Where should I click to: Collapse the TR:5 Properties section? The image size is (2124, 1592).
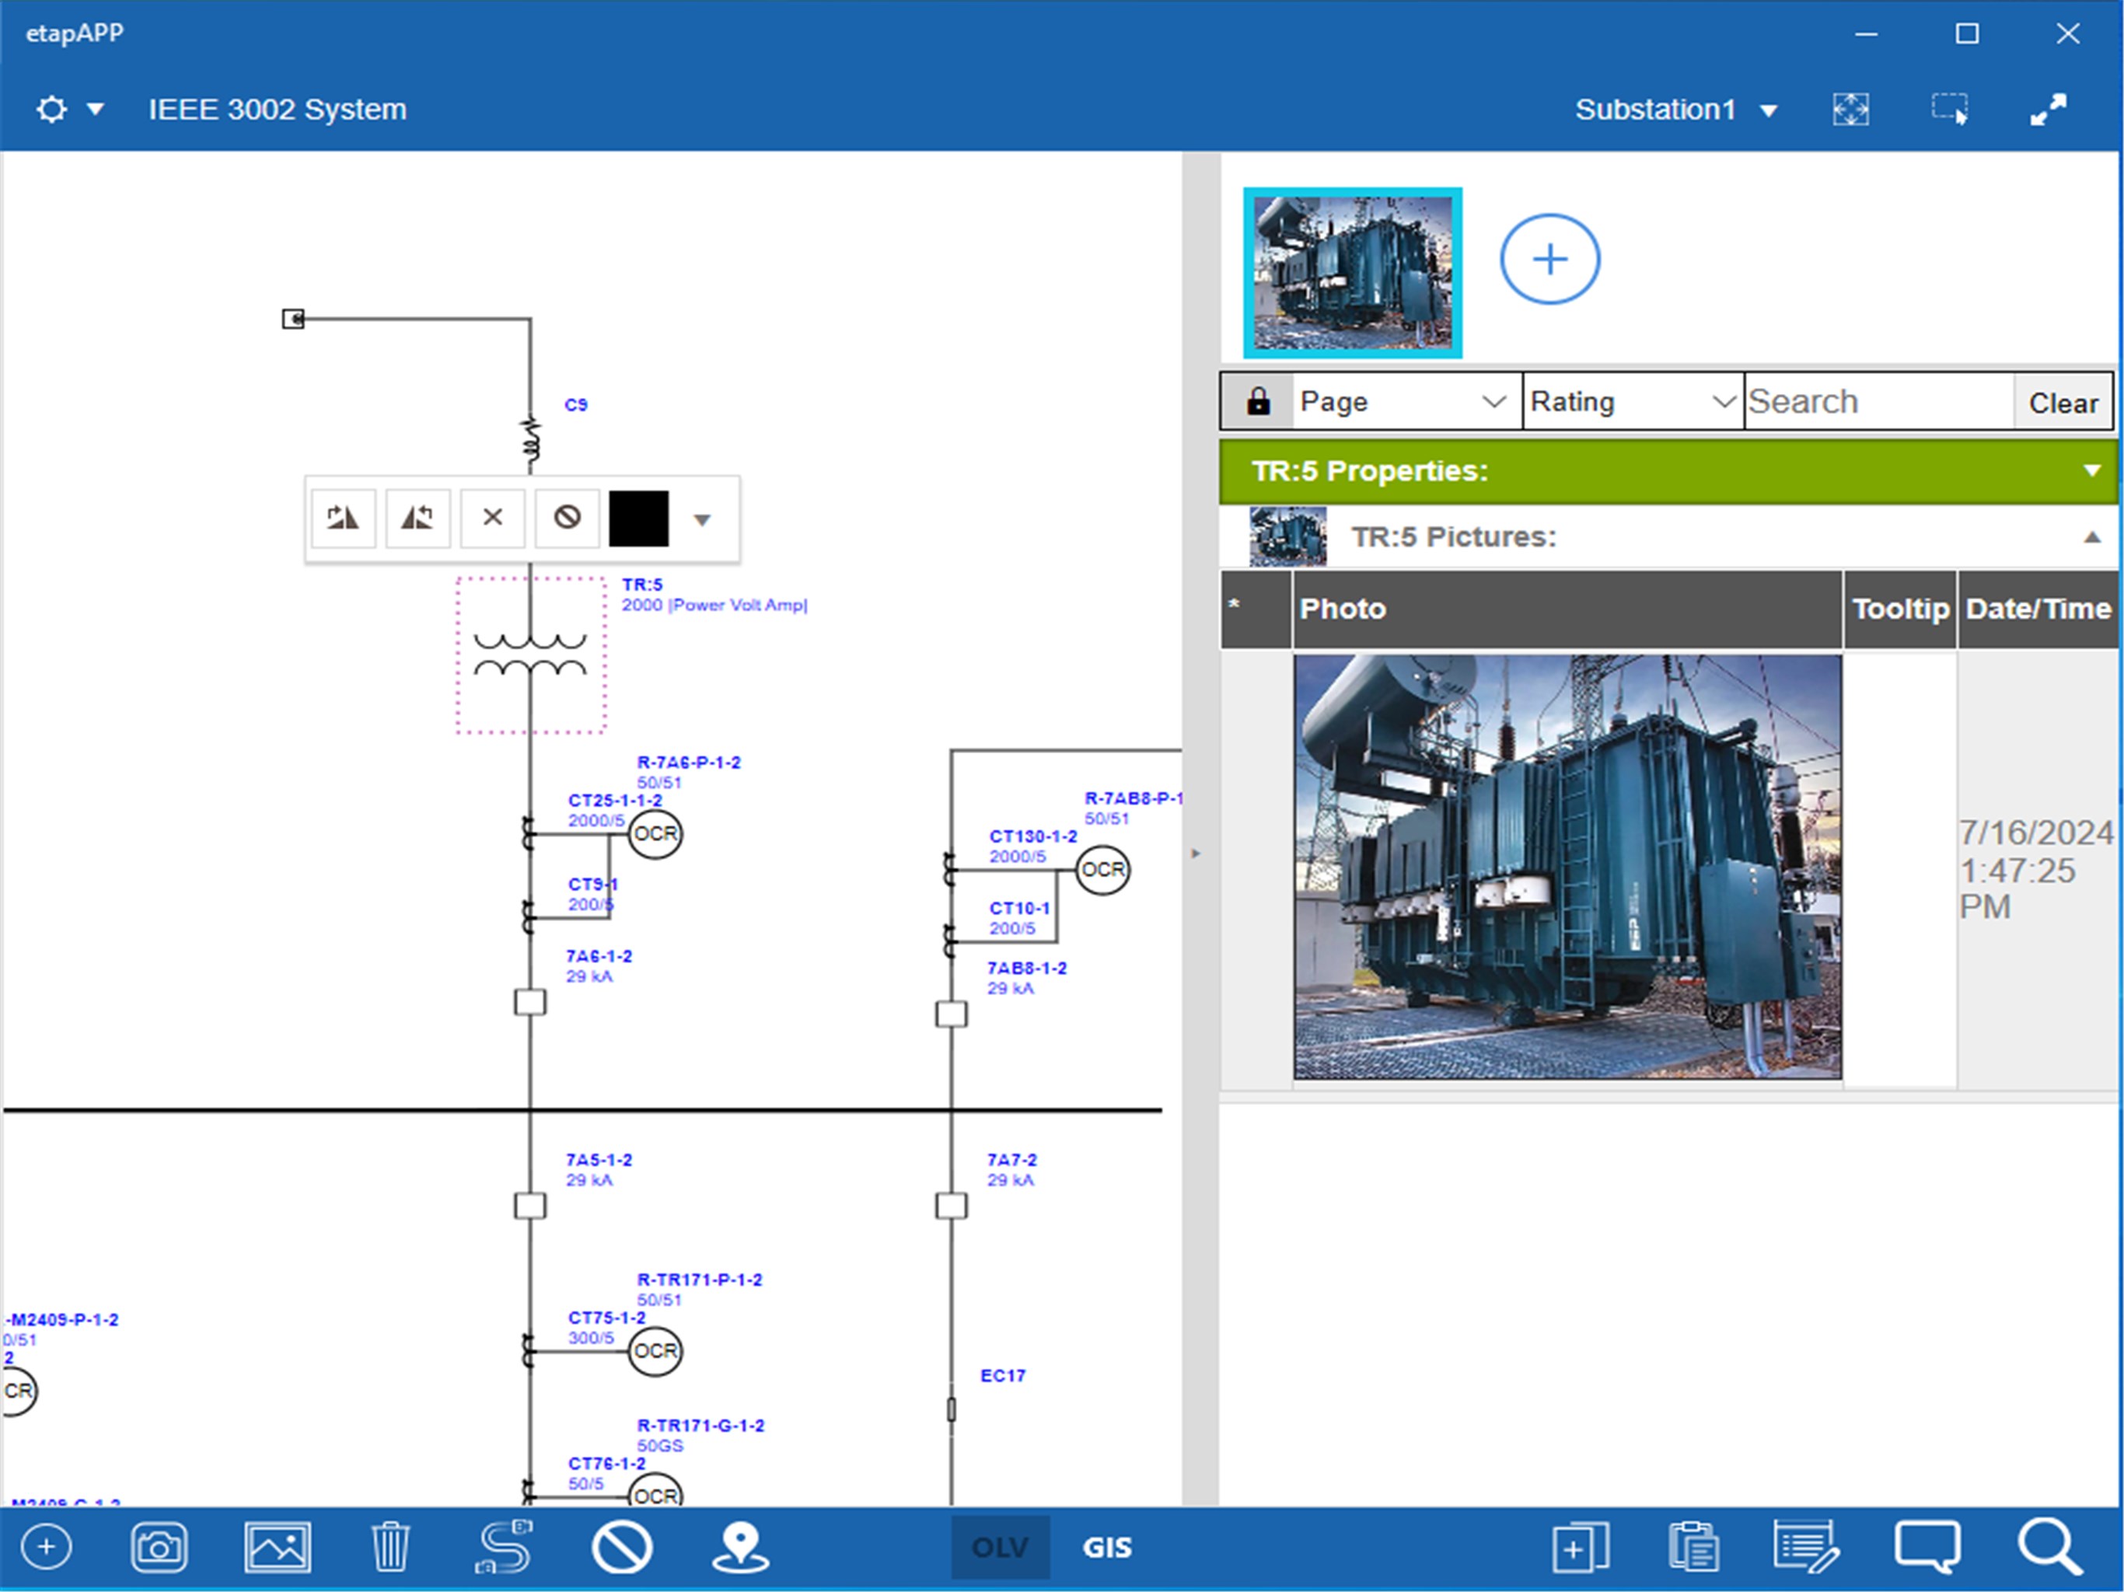2091,470
